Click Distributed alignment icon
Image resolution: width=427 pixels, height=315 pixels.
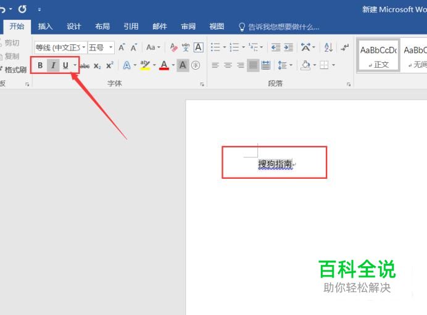pos(265,65)
